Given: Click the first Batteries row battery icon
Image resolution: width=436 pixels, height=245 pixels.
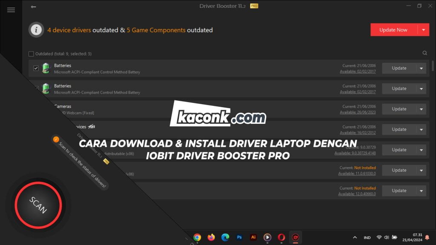Looking at the screenshot, I should point(46,68).
